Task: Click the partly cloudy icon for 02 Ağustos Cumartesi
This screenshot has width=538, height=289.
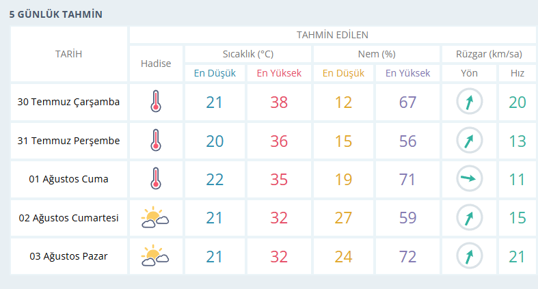Action: click(x=155, y=217)
